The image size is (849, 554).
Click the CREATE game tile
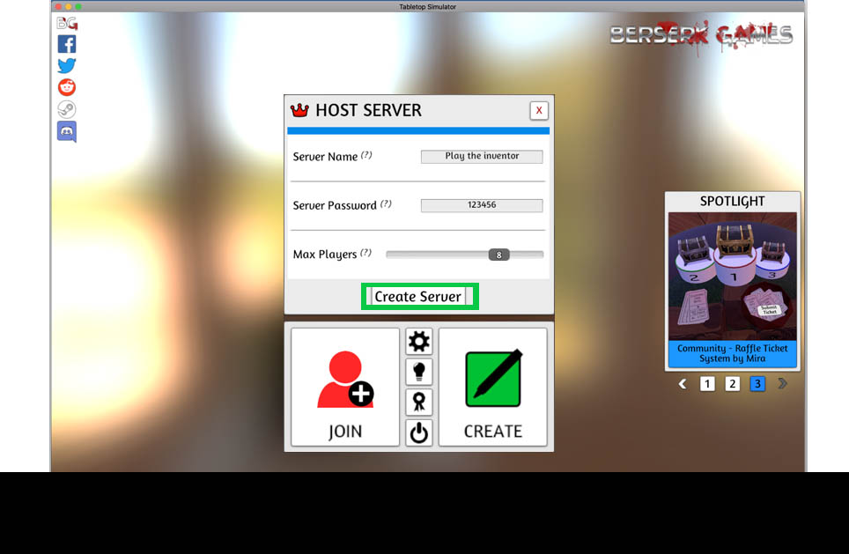click(492, 387)
